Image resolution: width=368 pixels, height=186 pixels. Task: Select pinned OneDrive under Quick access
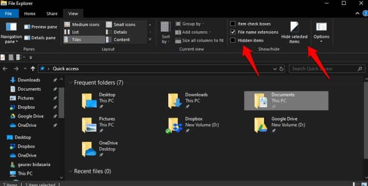tap(27, 125)
